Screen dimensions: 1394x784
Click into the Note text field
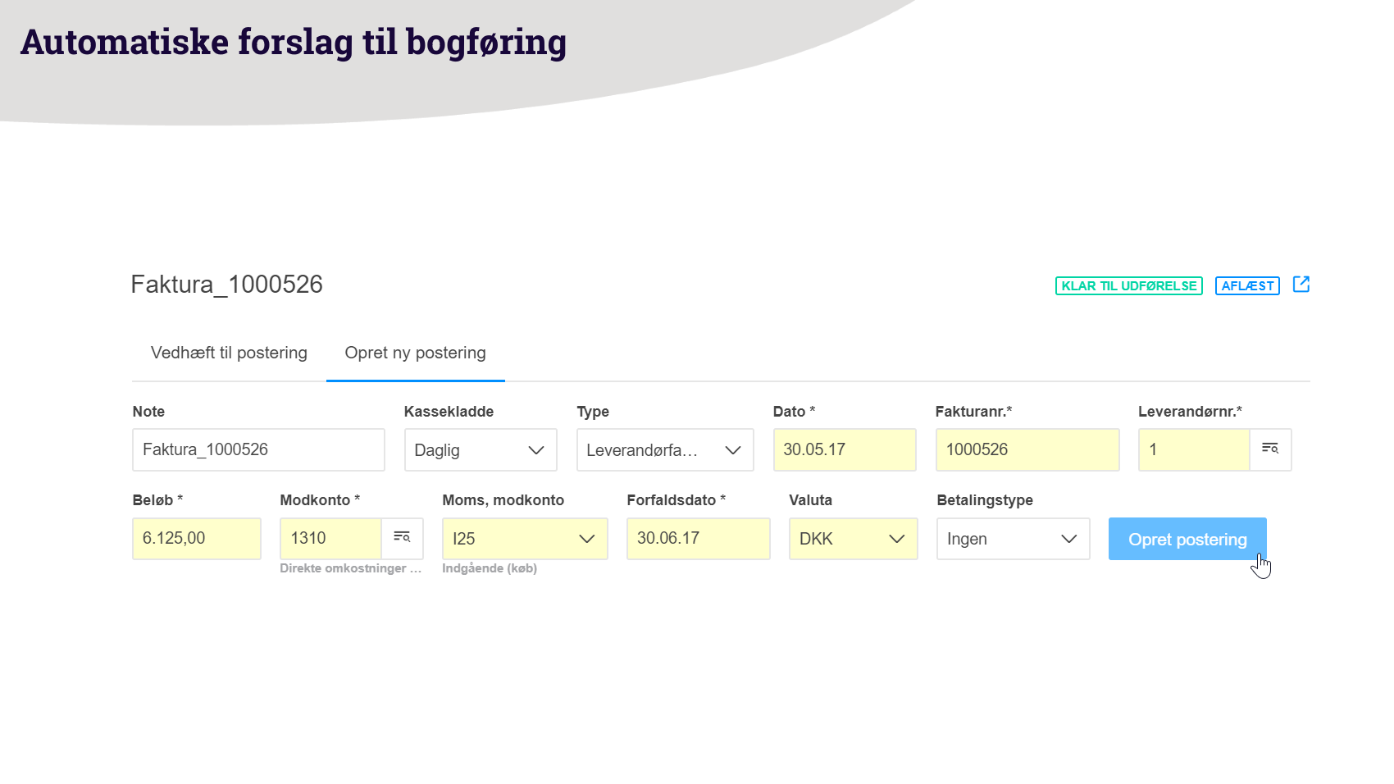pyautogui.click(x=258, y=450)
